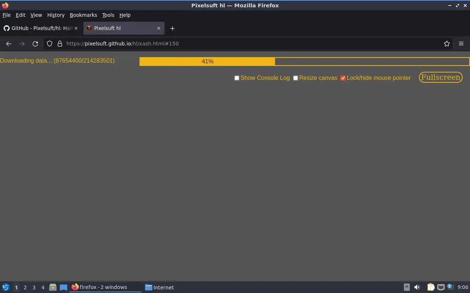This screenshot has width=470, height=293.
Task: Click the wired network tray icon
Action: (x=441, y=287)
